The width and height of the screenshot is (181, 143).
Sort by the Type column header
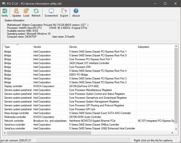[17, 47]
